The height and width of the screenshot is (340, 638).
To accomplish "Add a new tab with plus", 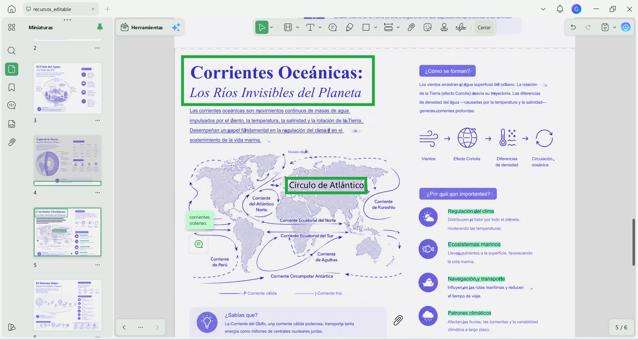I will [x=107, y=9].
